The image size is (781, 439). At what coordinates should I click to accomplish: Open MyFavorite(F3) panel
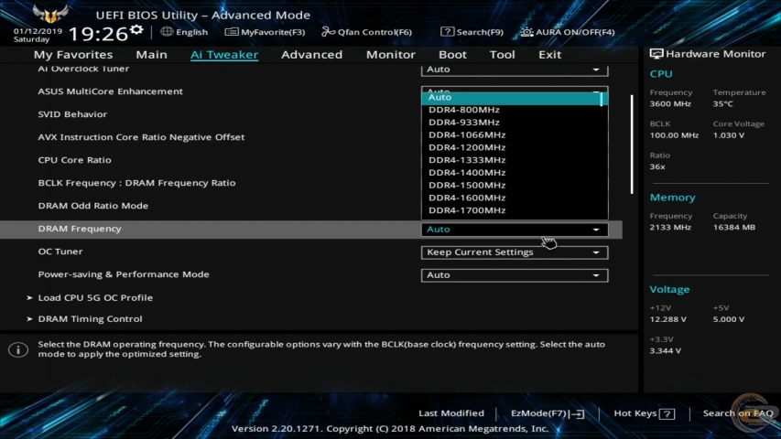pos(265,32)
